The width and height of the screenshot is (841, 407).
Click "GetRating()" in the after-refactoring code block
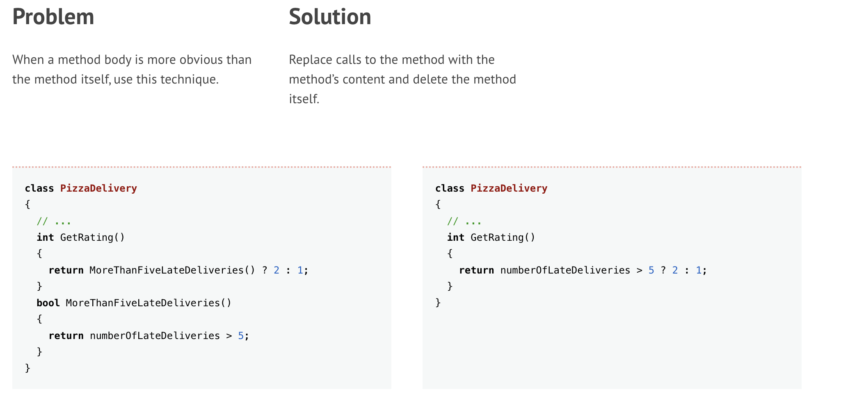click(x=503, y=237)
